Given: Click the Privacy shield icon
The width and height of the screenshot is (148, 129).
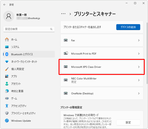Looking at the screenshot, I should point(7,113).
